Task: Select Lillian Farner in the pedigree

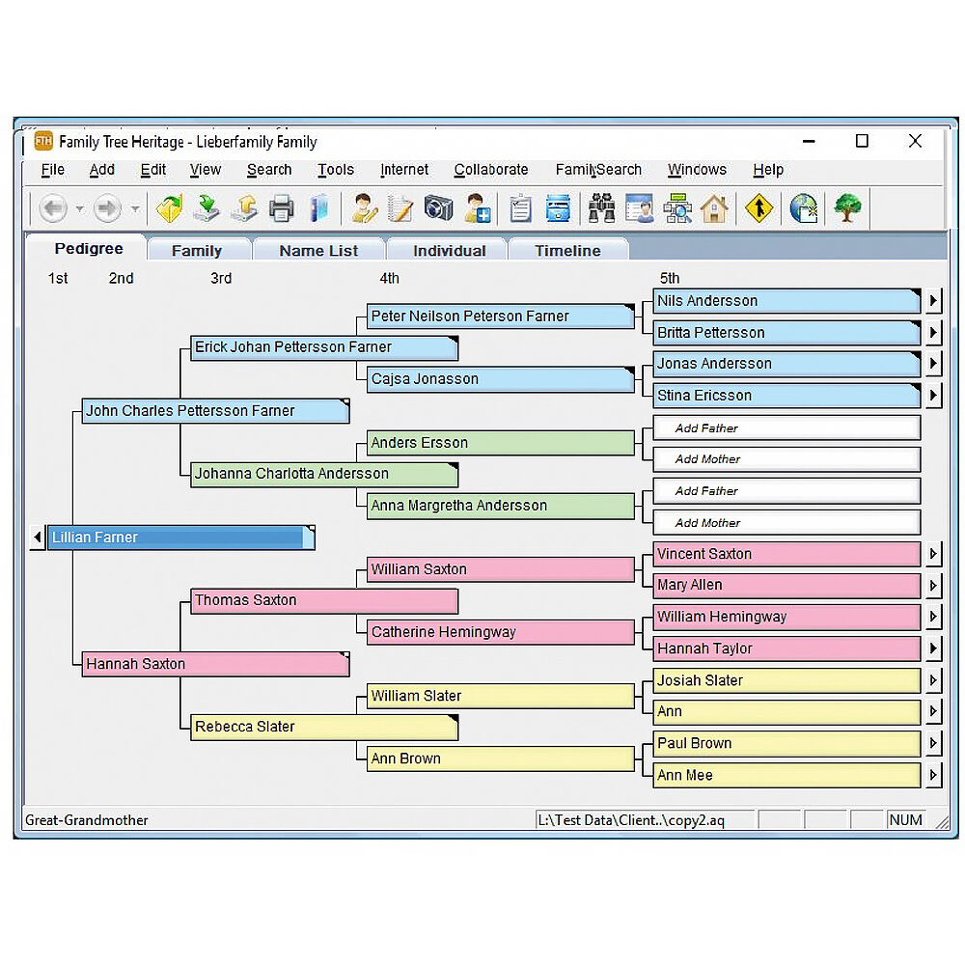Action: click(181, 538)
